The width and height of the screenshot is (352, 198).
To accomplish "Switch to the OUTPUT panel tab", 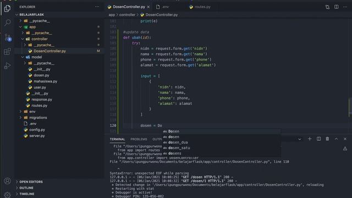I will coord(157,139).
